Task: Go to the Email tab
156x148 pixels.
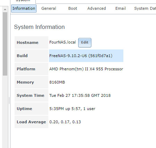Action: click(x=121, y=8)
